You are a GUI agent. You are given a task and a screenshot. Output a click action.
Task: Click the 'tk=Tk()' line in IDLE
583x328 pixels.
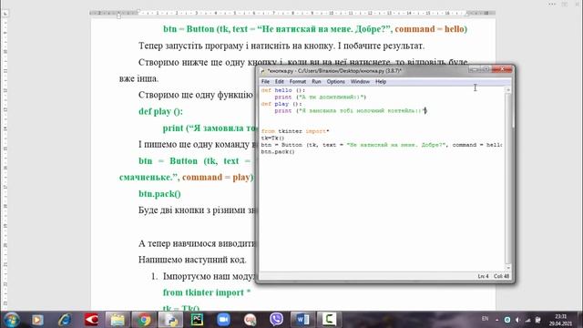click(x=272, y=138)
